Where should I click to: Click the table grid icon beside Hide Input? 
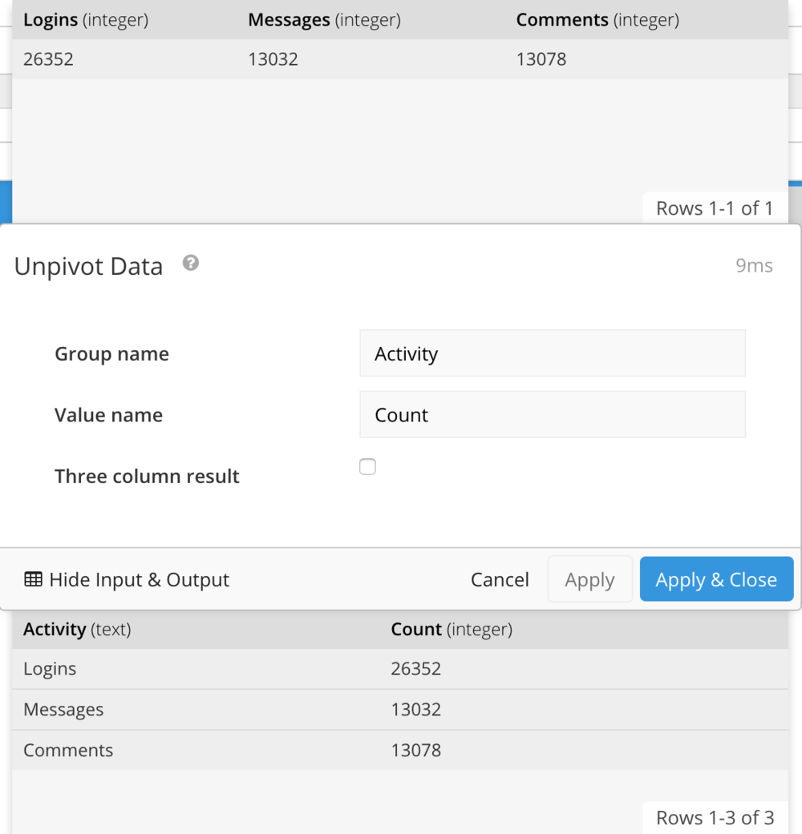coord(33,579)
